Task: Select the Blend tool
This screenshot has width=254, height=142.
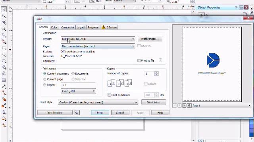Action: tap(4, 99)
